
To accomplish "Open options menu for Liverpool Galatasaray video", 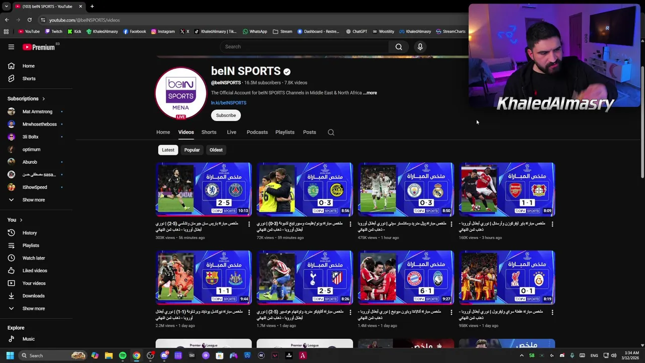I will pyautogui.click(x=552, y=312).
